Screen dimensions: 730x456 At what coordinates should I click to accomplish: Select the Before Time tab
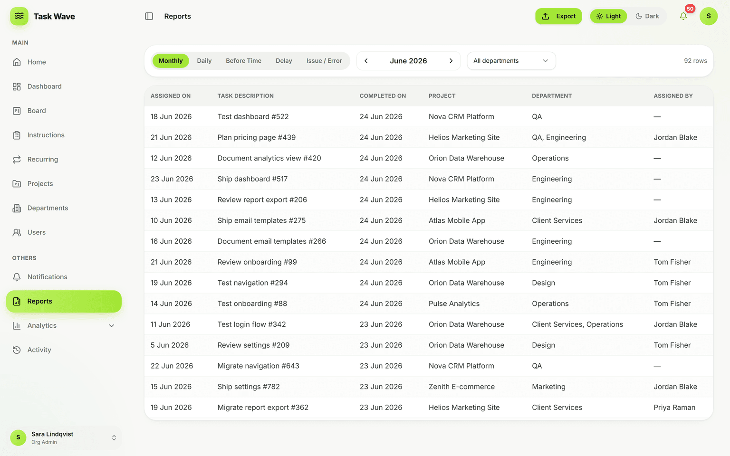[x=244, y=61]
